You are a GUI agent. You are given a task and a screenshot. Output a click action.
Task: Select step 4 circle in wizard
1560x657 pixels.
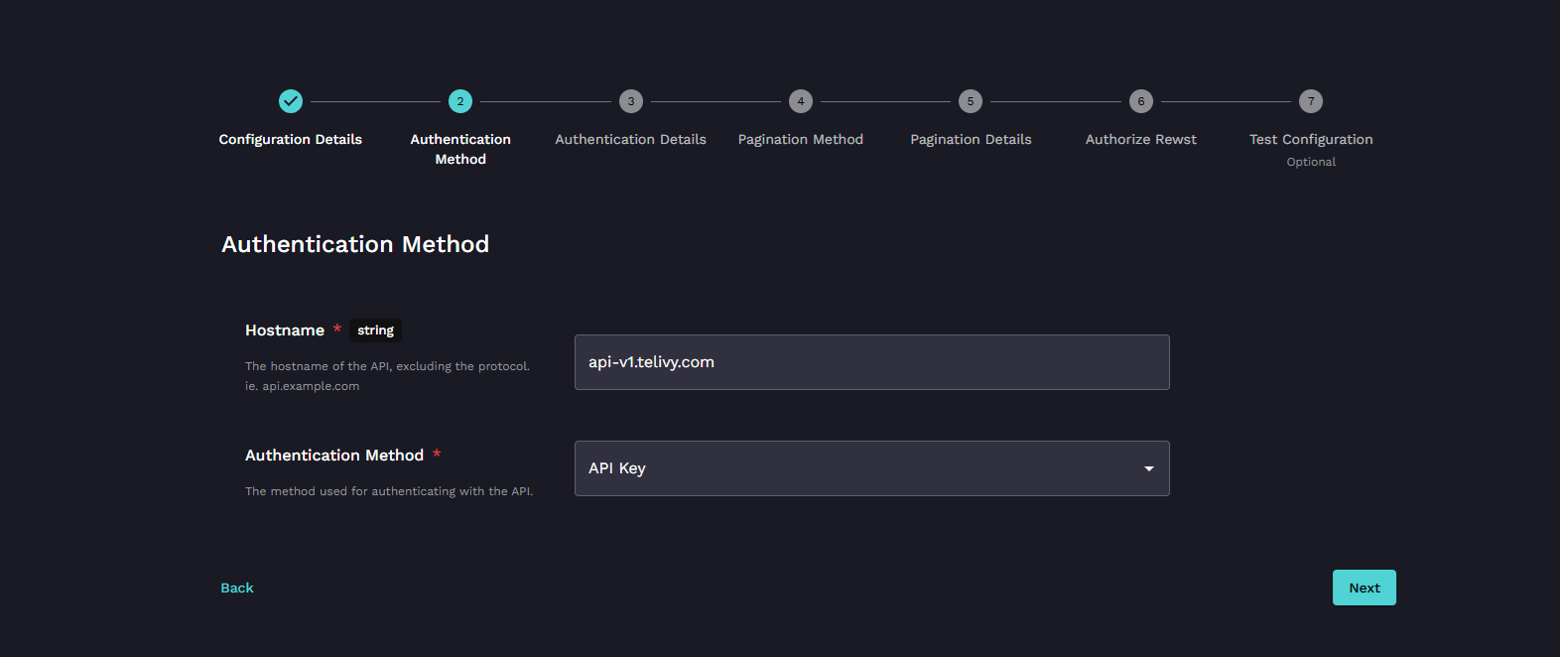tap(801, 101)
